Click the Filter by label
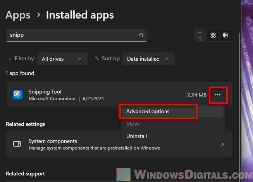The height and width of the screenshot is (182, 253). 25,58
